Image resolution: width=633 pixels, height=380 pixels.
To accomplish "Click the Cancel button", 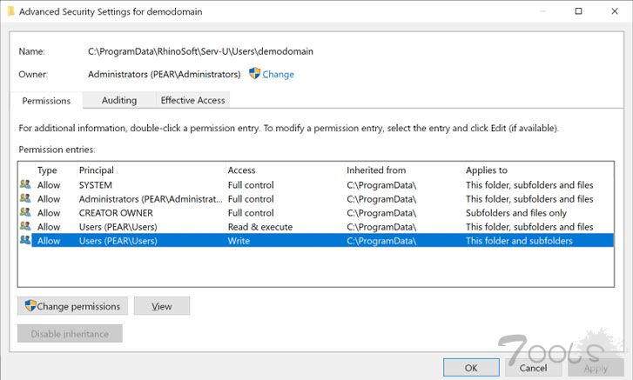I will coord(533,368).
